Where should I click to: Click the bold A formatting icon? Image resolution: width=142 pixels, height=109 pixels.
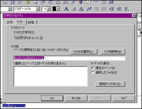66,9
